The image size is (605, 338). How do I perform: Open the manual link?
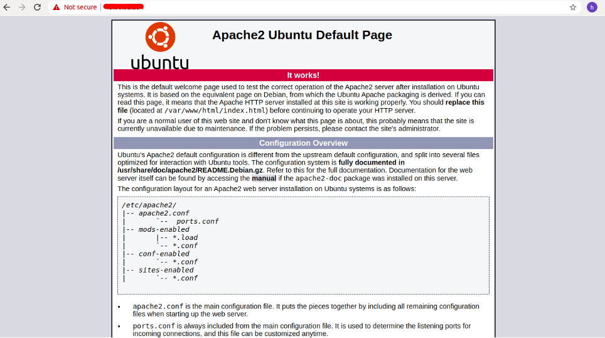point(264,178)
